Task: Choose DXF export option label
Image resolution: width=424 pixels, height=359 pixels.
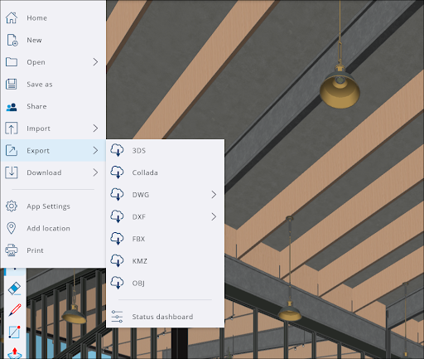Action: coord(139,217)
